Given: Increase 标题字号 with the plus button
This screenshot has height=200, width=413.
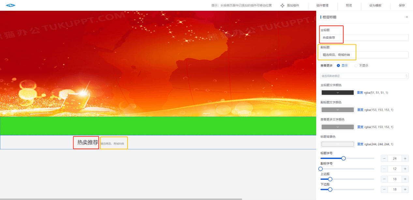Looking at the screenshot, I should click(405, 159).
